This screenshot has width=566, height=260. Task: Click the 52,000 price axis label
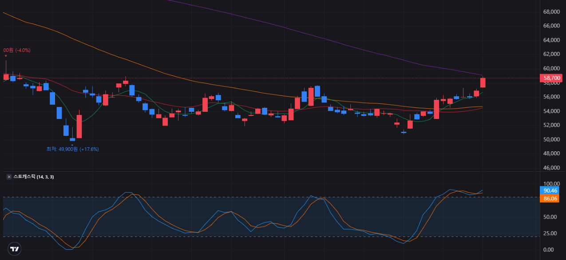[x=552, y=125]
